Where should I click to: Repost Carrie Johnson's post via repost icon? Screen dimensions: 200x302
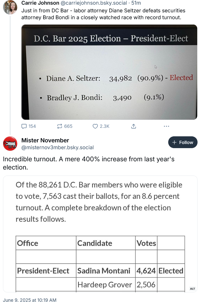click(x=60, y=126)
